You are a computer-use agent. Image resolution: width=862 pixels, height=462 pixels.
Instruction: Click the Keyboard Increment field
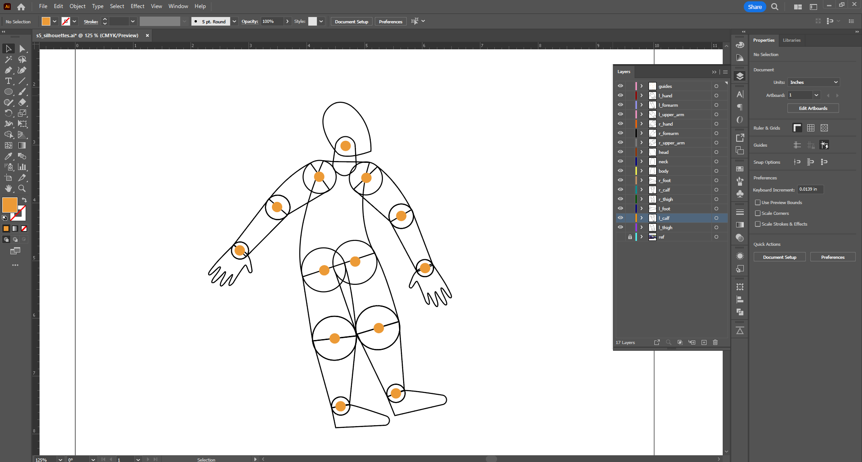[809, 189]
